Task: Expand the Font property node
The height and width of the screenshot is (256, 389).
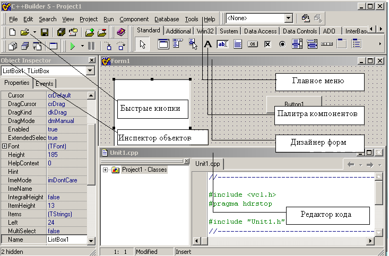Action: coord(4,146)
